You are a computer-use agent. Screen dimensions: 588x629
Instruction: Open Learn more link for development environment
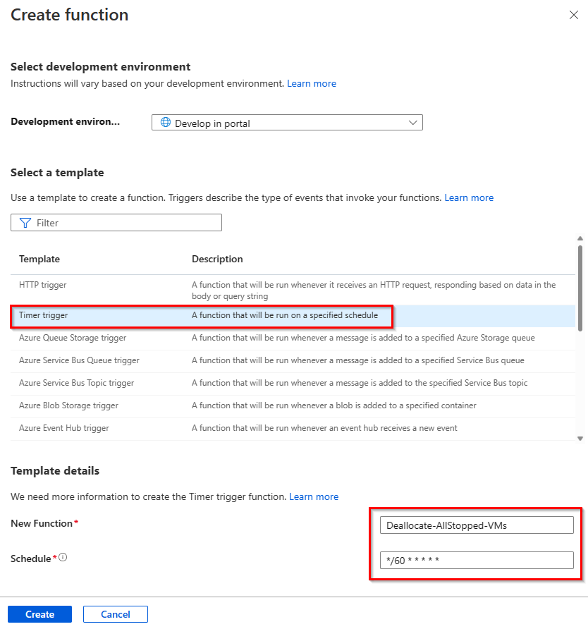click(x=312, y=83)
